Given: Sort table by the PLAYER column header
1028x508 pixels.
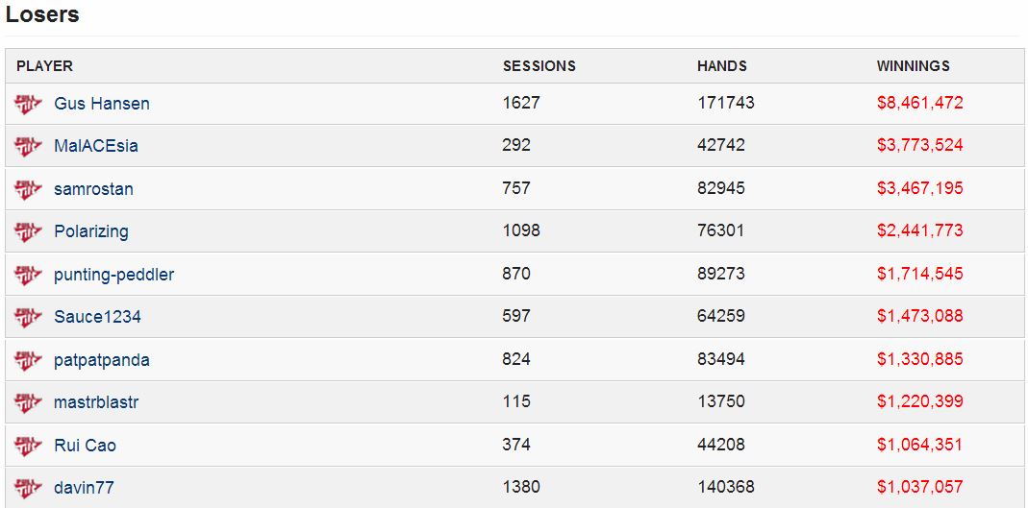Looking at the screenshot, I should (44, 66).
